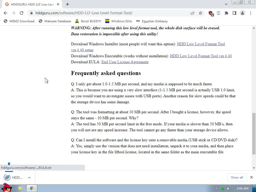Image resolution: width=256 pixels, height=192 pixels.
Task: Click the green tray status icon
Action: [223, 188]
